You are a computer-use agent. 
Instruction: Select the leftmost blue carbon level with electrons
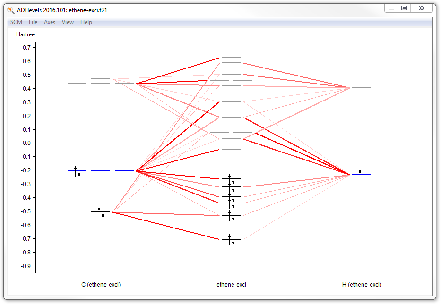pos(77,171)
